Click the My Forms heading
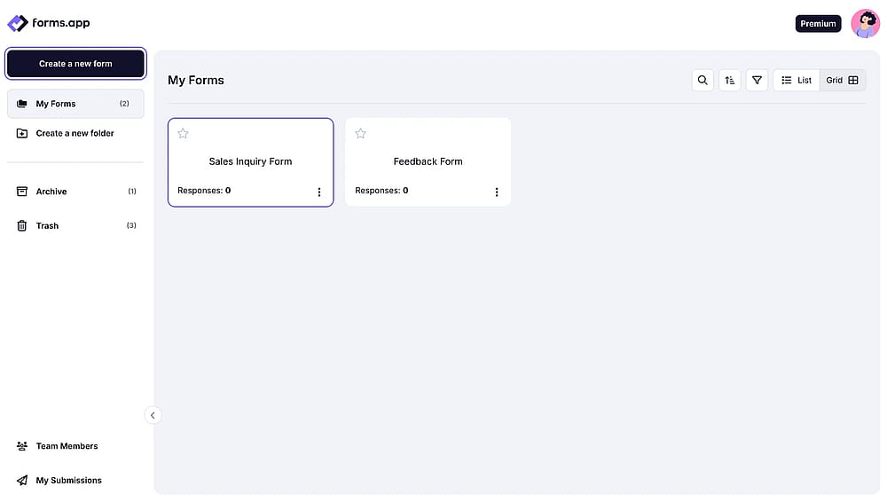 coord(196,81)
